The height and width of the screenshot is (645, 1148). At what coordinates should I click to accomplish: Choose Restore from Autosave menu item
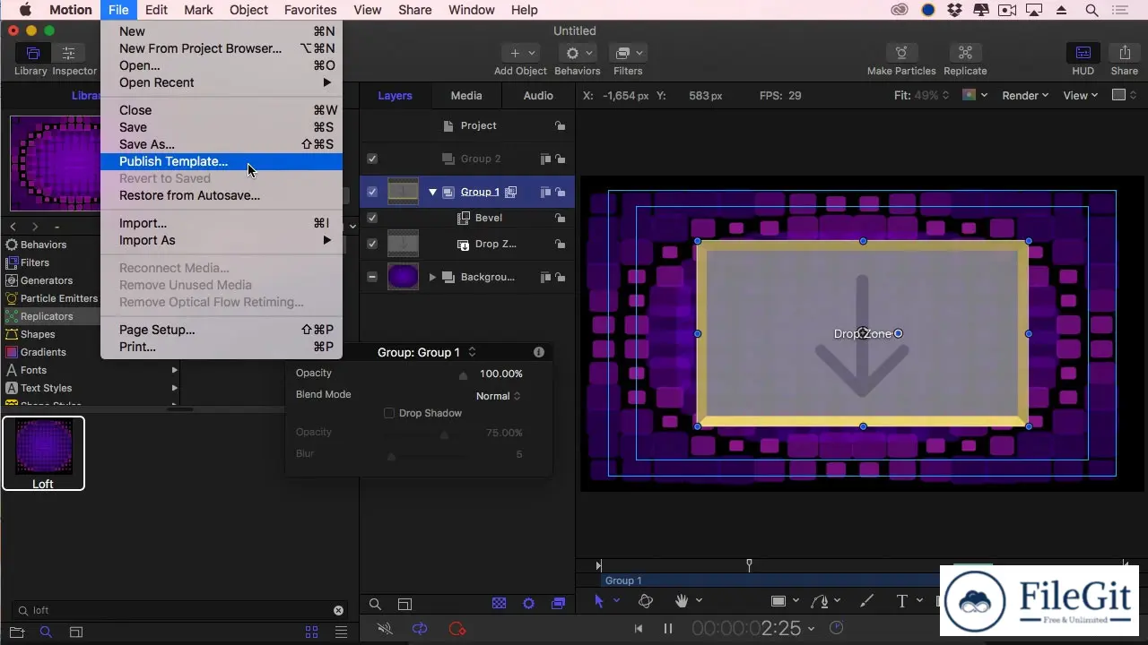(222, 195)
